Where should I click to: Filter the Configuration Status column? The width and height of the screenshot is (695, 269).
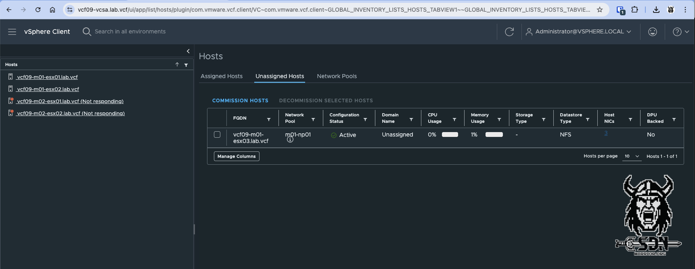[x=365, y=120]
